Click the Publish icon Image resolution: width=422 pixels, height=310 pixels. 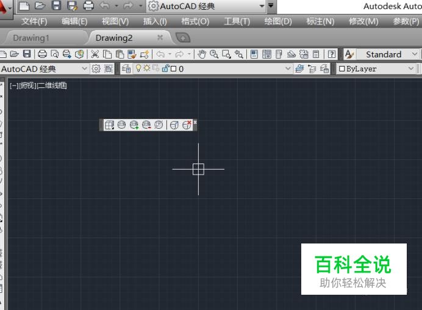click(66, 54)
